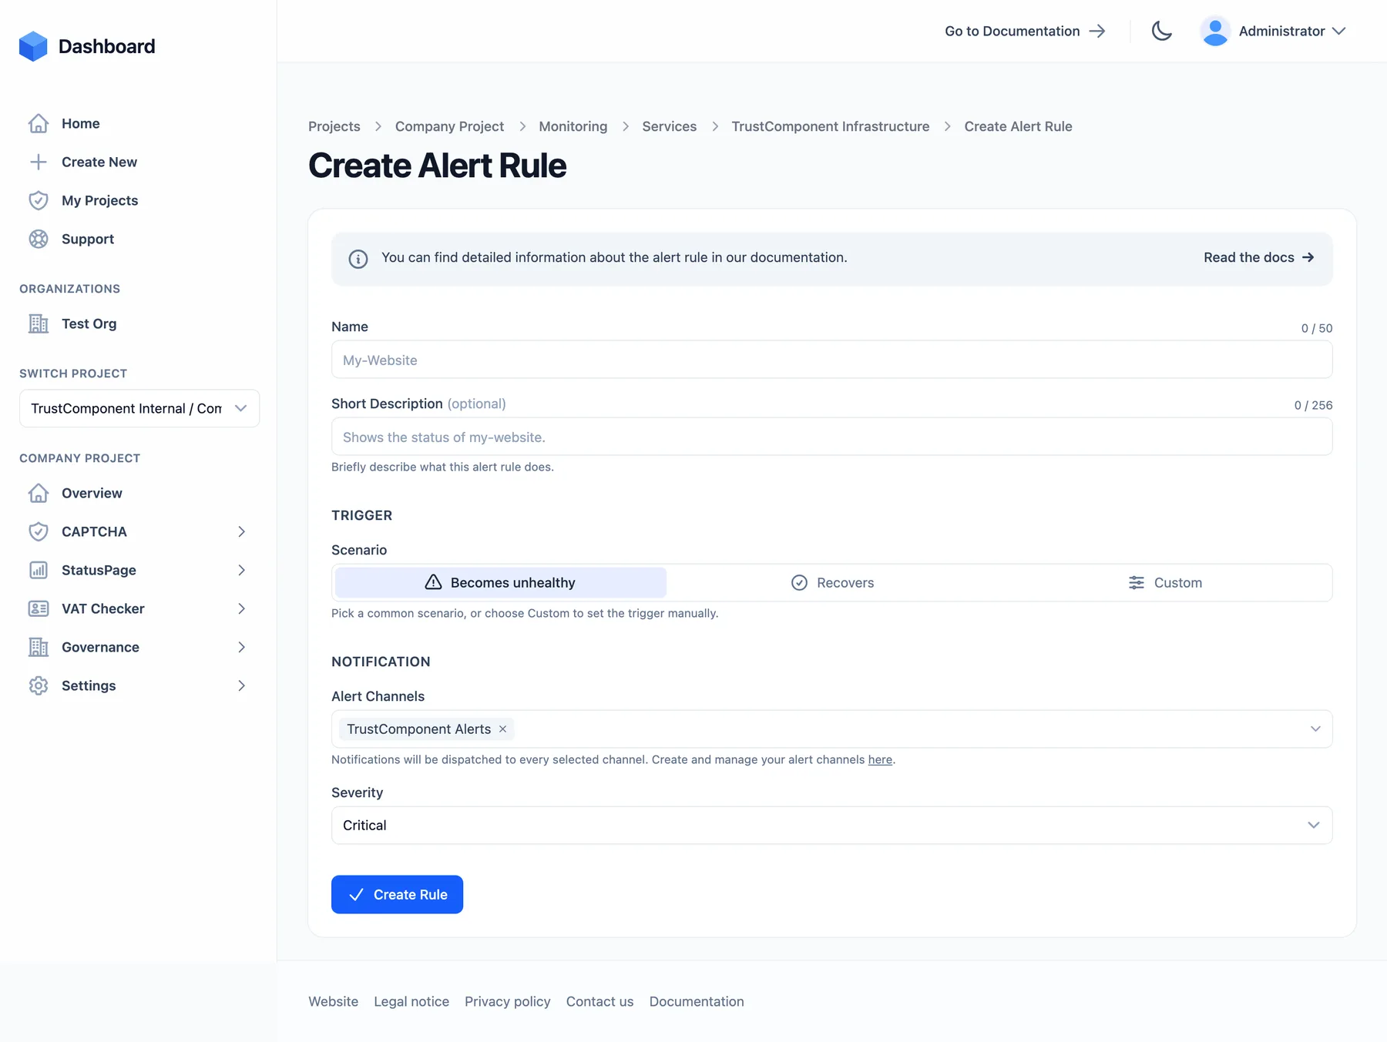Open the Severity dropdown showing Critical
Screen dimensions: 1387x1042
[x=831, y=825]
